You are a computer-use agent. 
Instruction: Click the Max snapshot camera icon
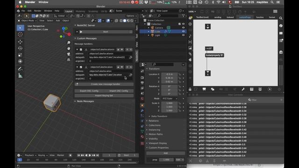click(281, 52)
